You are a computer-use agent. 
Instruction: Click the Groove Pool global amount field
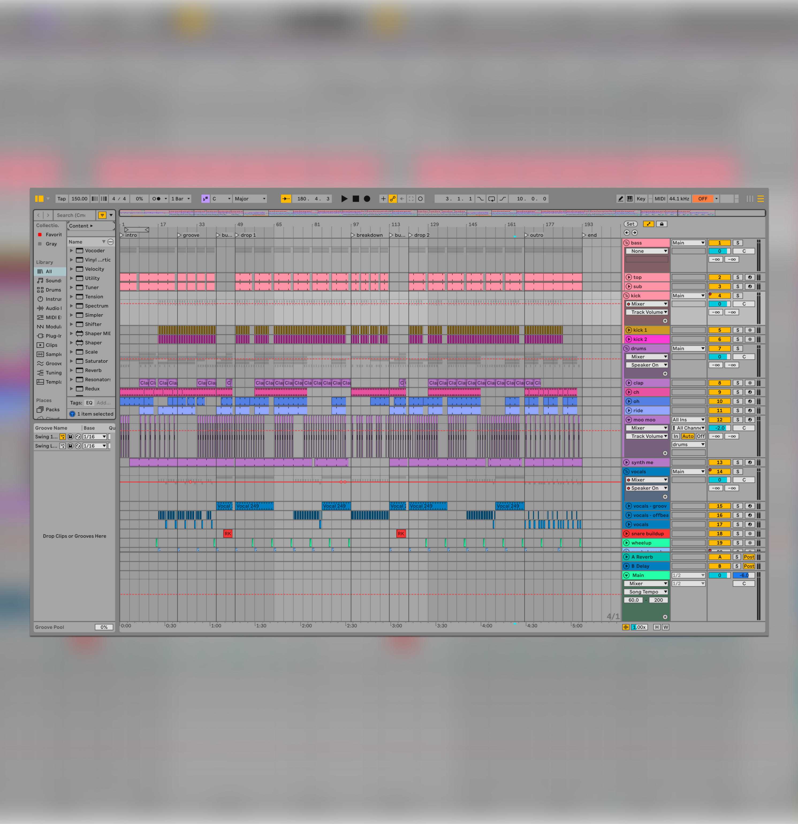104,627
